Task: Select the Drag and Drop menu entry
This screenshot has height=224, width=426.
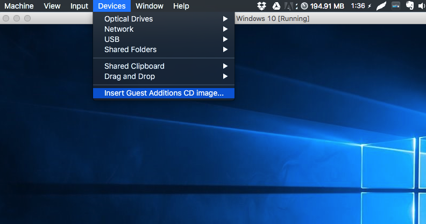Action: pyautogui.click(x=164, y=76)
